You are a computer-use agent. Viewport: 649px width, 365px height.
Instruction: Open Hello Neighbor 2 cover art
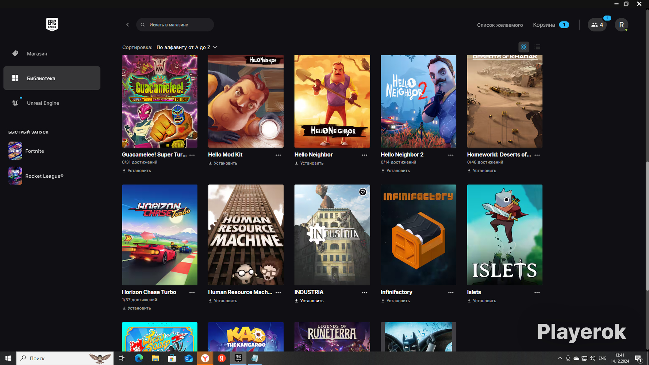tap(418, 101)
